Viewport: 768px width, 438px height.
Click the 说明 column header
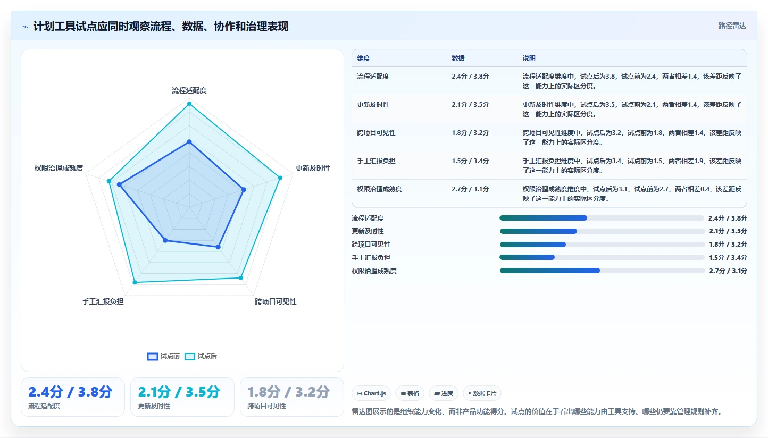coord(529,58)
